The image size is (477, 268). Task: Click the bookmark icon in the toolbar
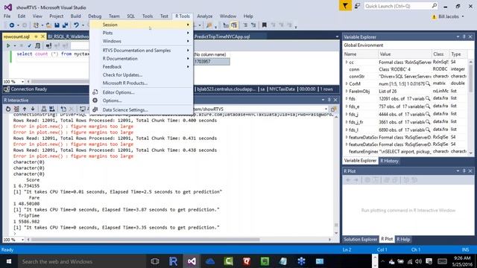pyautogui.click(x=265, y=25)
